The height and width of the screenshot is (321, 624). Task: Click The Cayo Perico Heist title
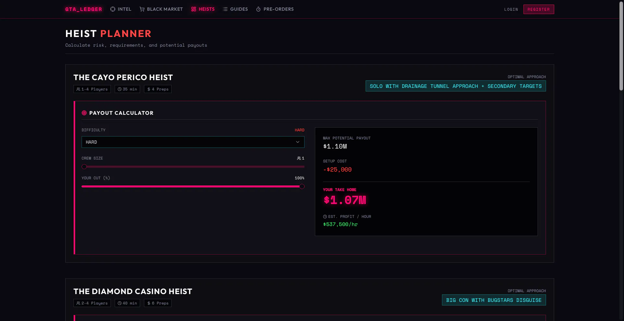(x=123, y=77)
